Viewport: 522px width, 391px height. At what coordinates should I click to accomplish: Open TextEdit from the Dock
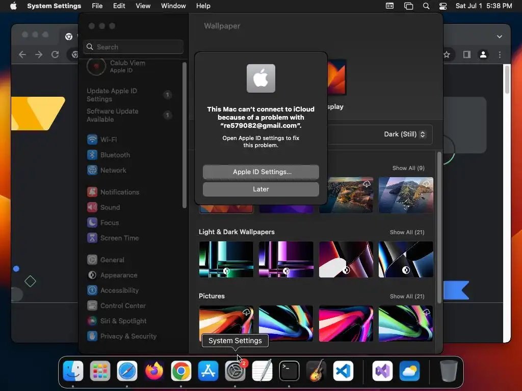click(x=262, y=371)
